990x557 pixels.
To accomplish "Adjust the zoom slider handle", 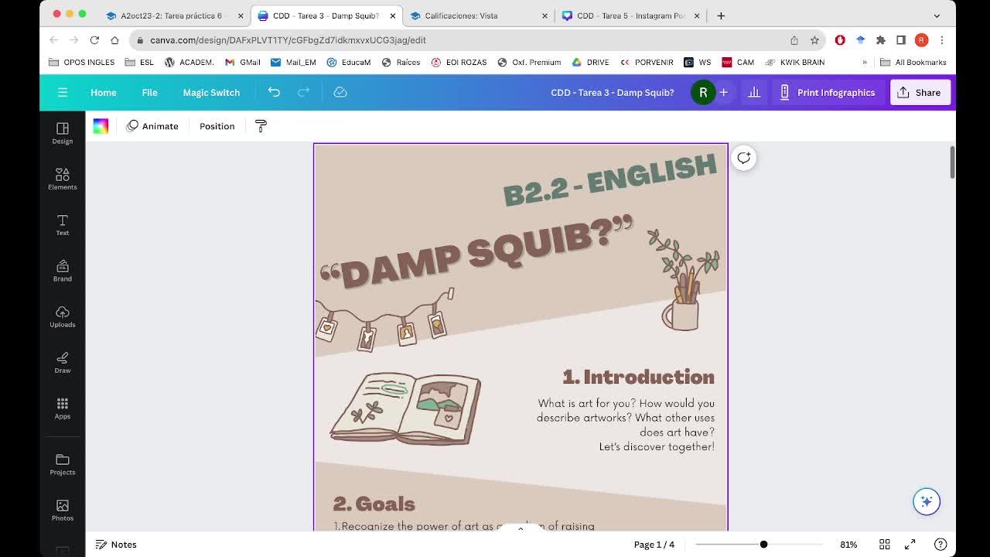I will (763, 545).
